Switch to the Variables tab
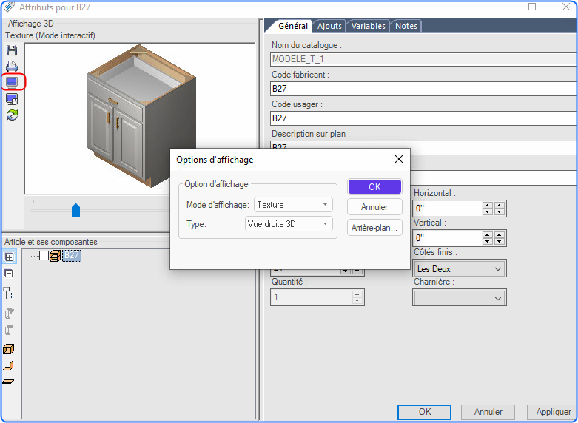Screen dimensions: 578x423 tap(368, 26)
